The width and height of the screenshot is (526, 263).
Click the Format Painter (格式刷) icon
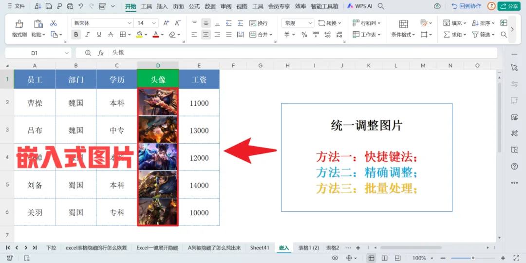click(x=19, y=24)
